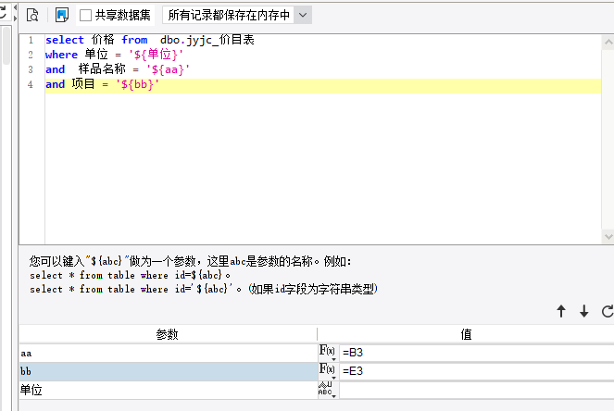Click the 值 column header
614x411 pixels.
pos(466,334)
